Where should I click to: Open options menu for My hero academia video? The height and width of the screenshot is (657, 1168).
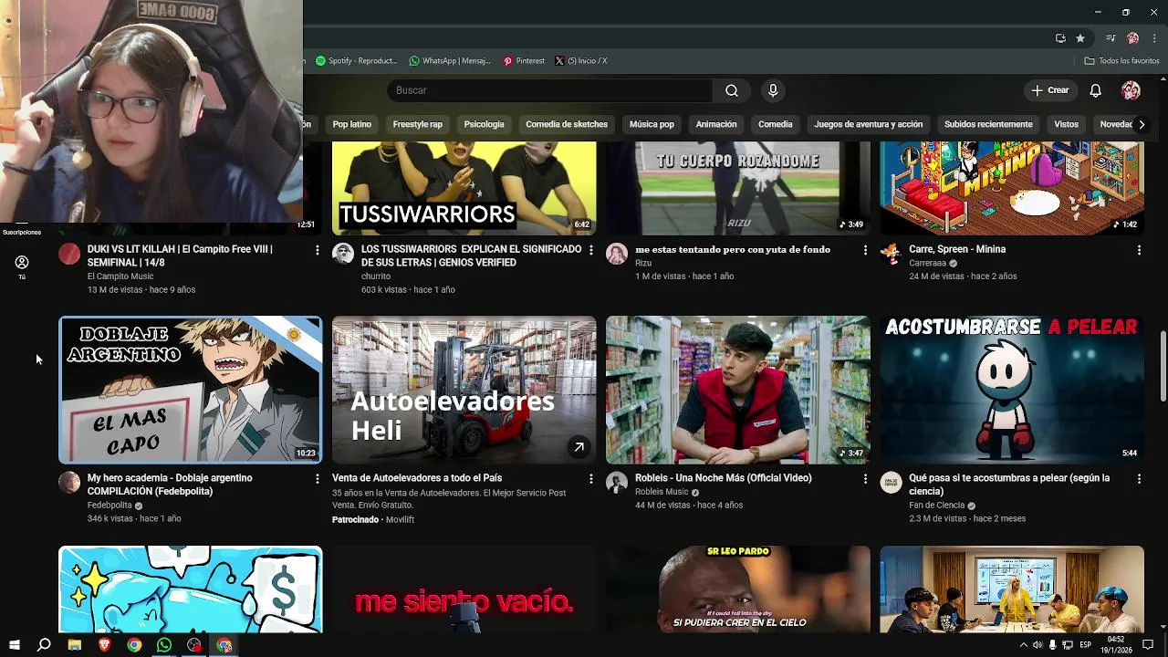(x=318, y=479)
